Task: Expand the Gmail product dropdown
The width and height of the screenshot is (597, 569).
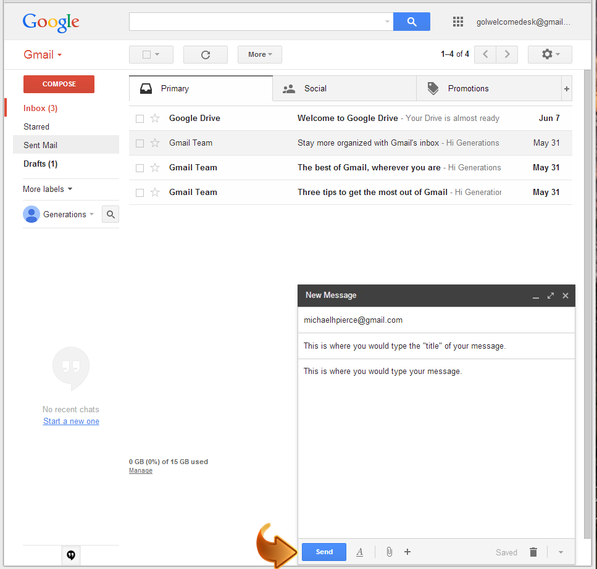Action: (x=42, y=55)
